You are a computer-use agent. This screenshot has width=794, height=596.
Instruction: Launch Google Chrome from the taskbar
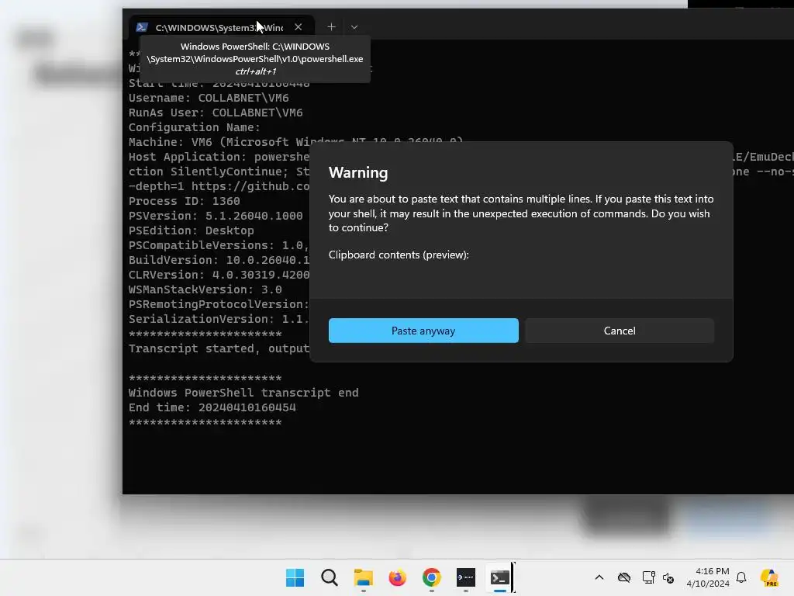click(431, 577)
